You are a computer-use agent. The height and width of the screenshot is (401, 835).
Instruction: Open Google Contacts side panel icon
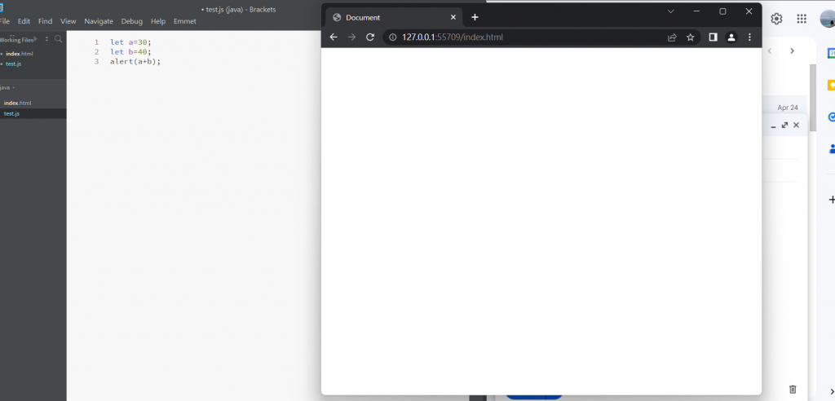pyautogui.click(x=831, y=149)
